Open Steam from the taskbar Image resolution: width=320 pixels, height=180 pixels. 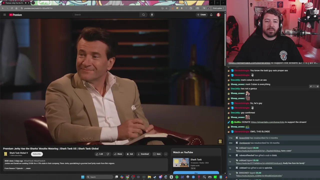point(155,177)
